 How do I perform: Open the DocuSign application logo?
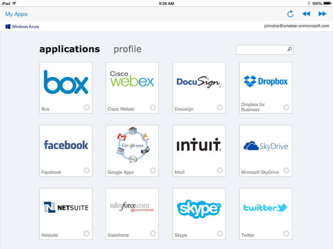point(199,82)
